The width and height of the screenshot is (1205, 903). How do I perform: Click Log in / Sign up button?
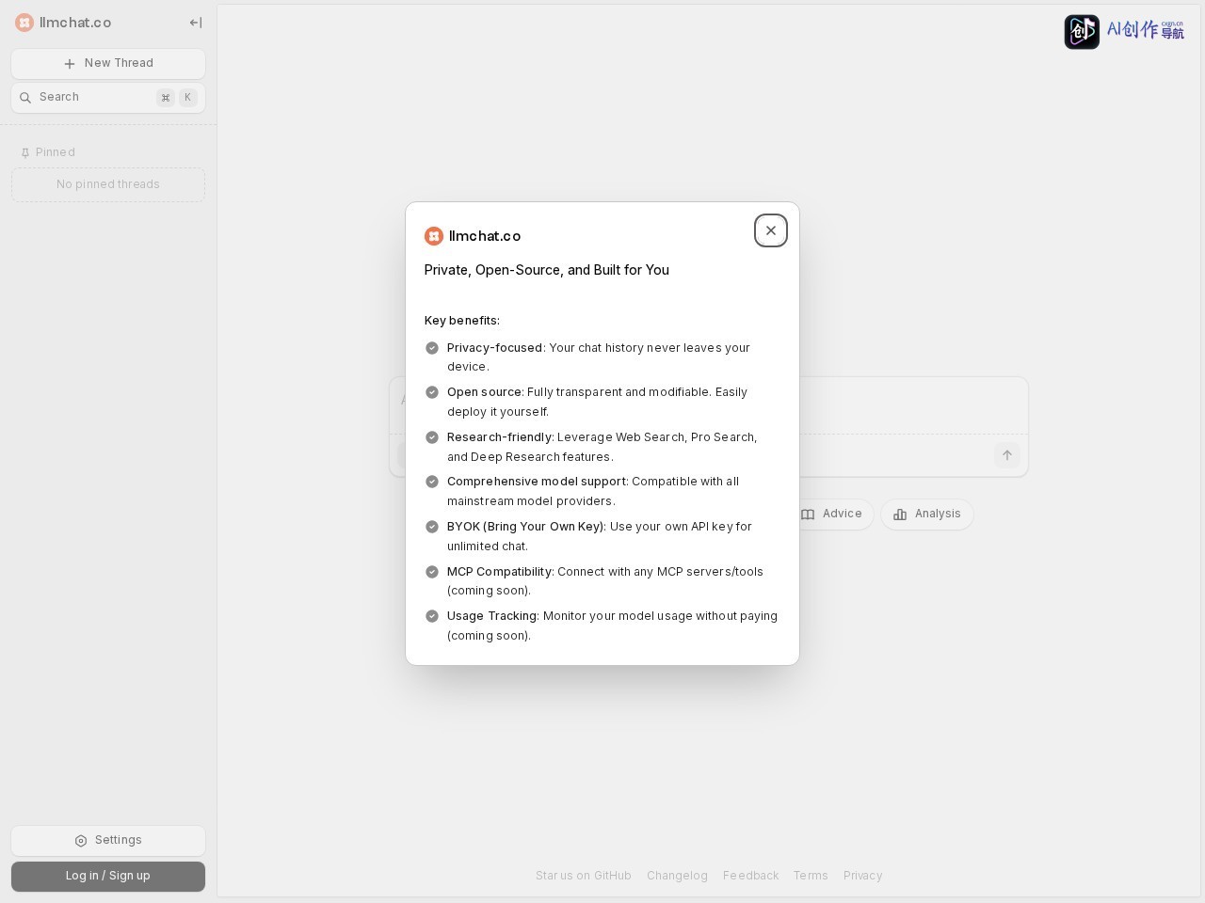tap(108, 877)
